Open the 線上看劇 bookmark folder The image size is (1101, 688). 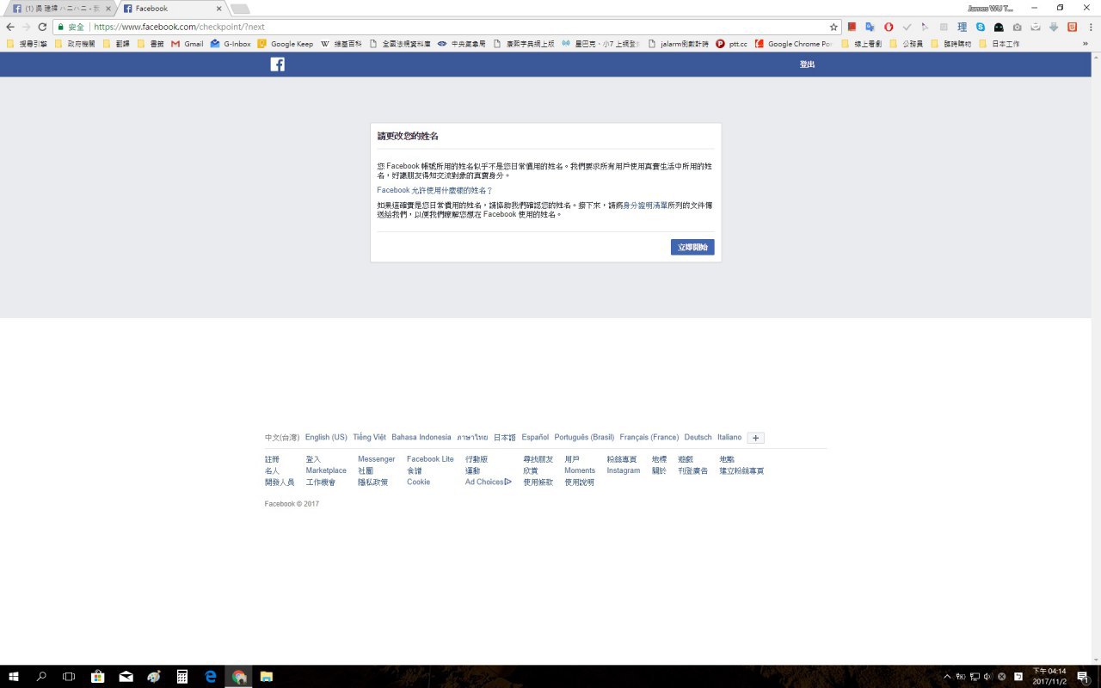[863, 44]
